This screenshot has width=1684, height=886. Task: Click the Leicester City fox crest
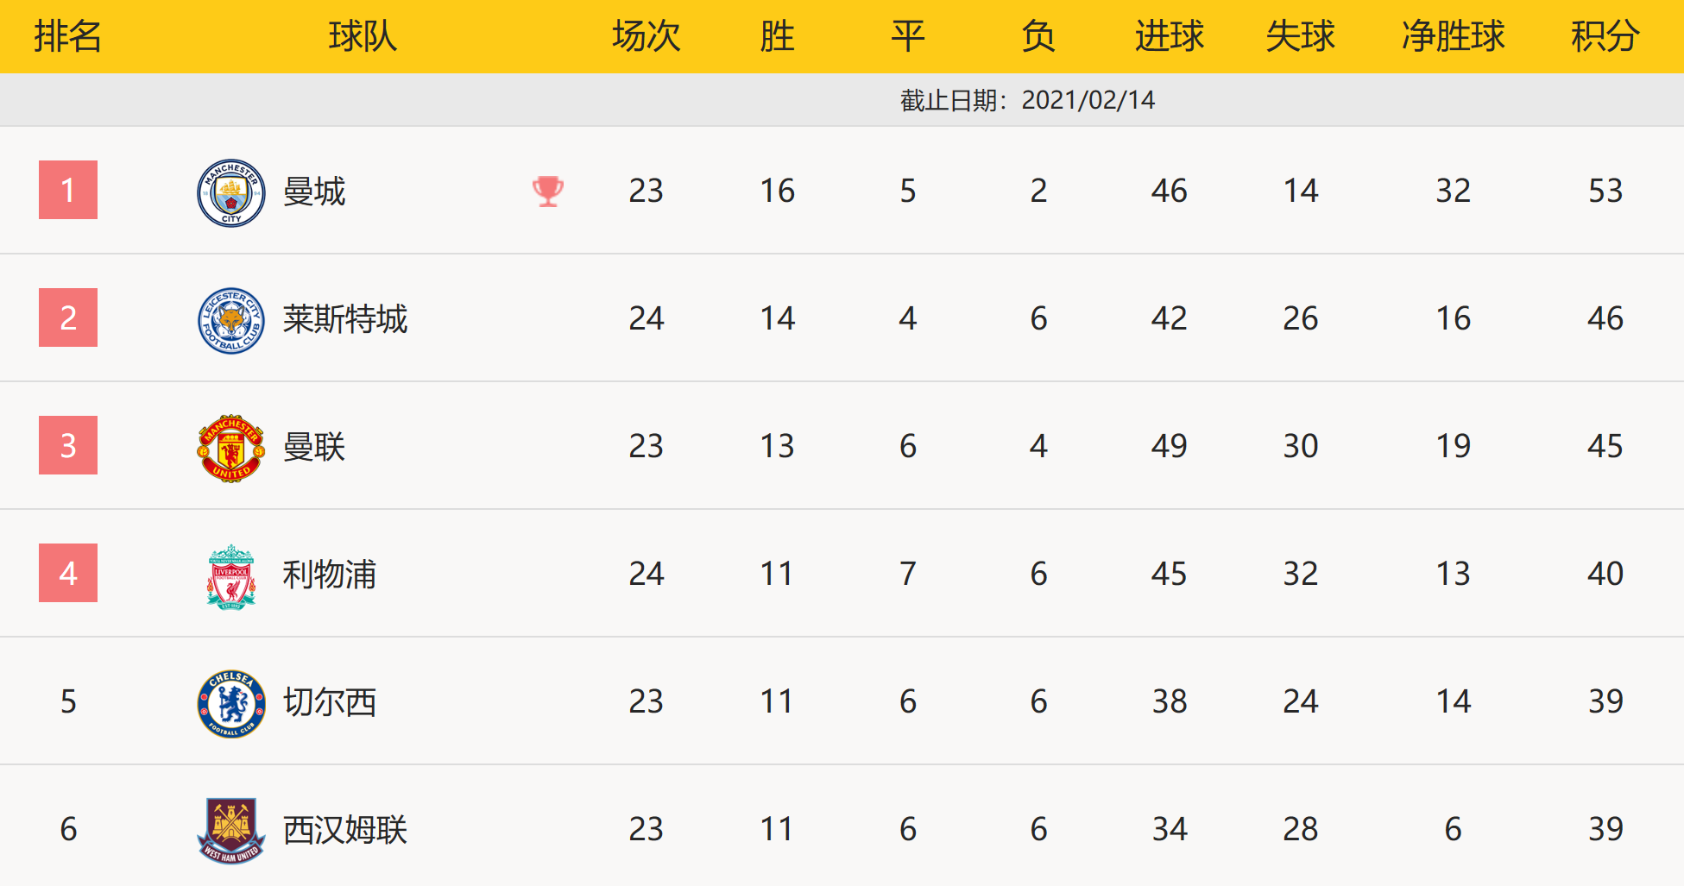pos(231,321)
